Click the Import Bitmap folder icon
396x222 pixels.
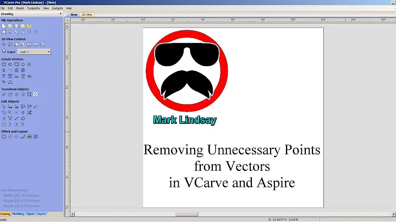pos(29,26)
